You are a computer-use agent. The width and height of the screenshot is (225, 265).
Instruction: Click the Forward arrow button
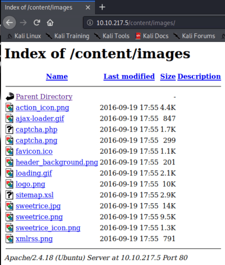tap(23, 23)
